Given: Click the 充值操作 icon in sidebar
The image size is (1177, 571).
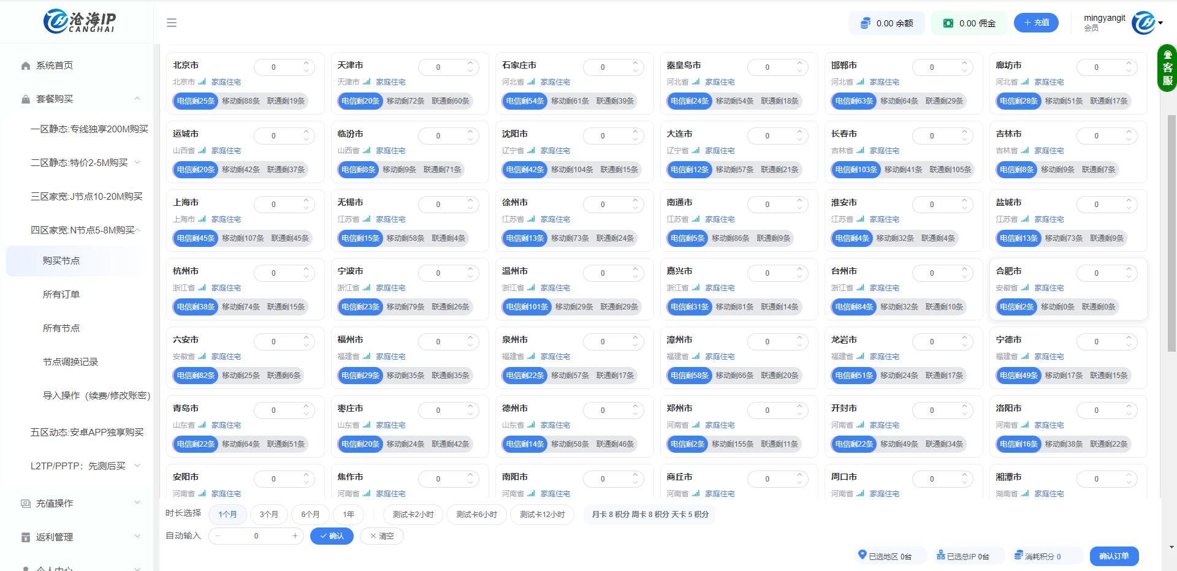Looking at the screenshot, I should 25,503.
